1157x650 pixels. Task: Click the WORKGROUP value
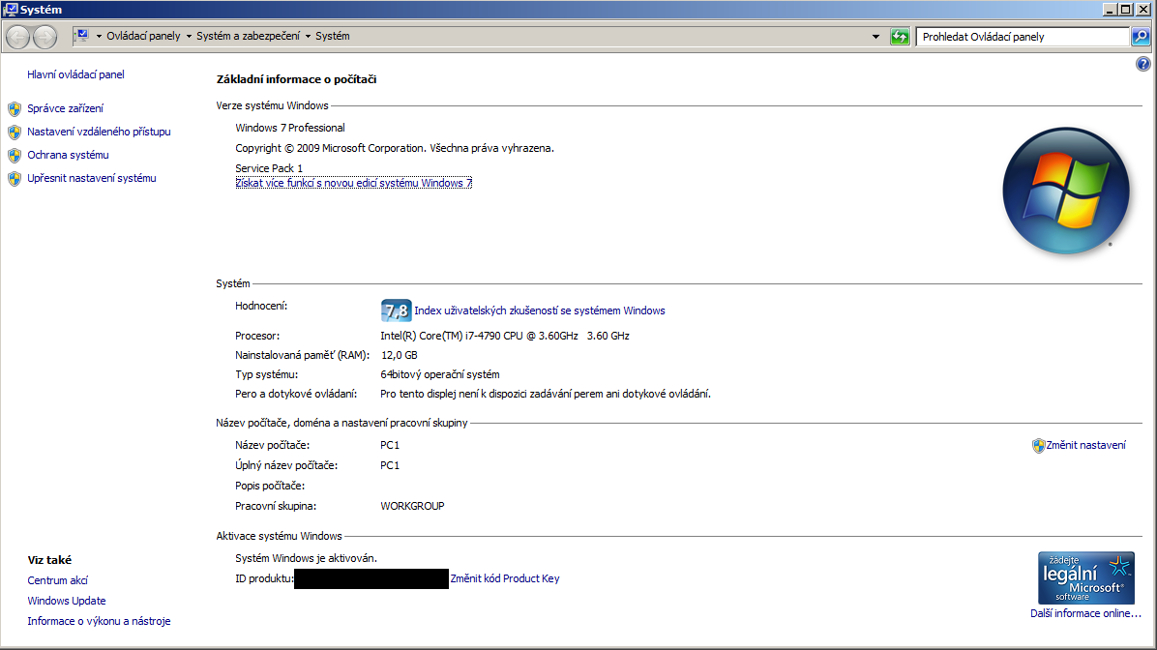(x=412, y=506)
